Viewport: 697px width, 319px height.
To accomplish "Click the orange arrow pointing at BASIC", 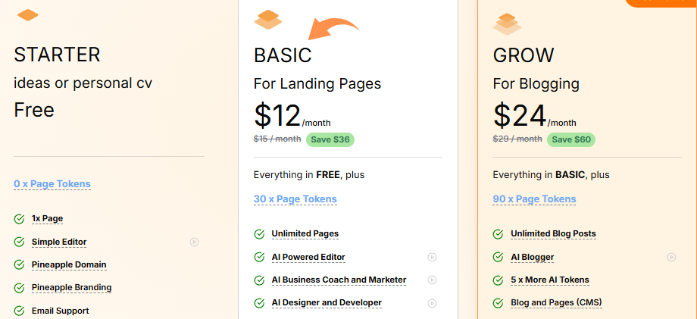I will coord(332,30).
